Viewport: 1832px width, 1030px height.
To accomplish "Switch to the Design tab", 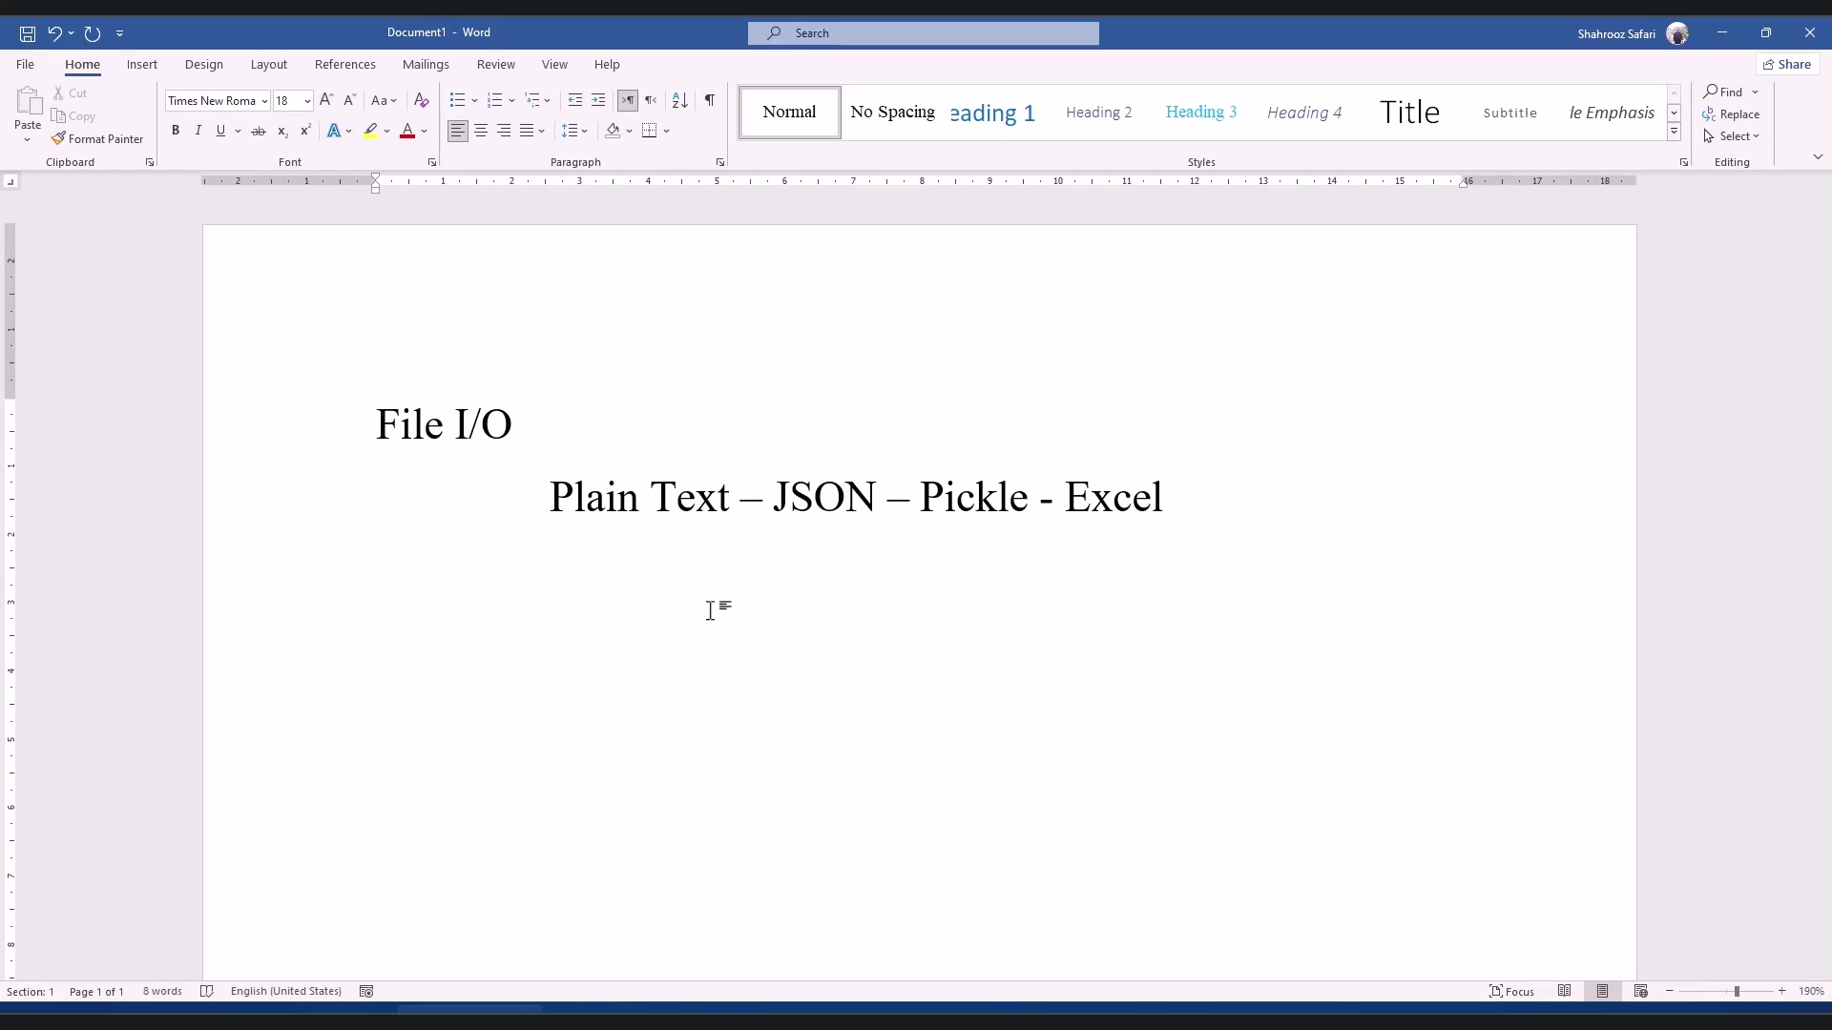I will click(204, 65).
